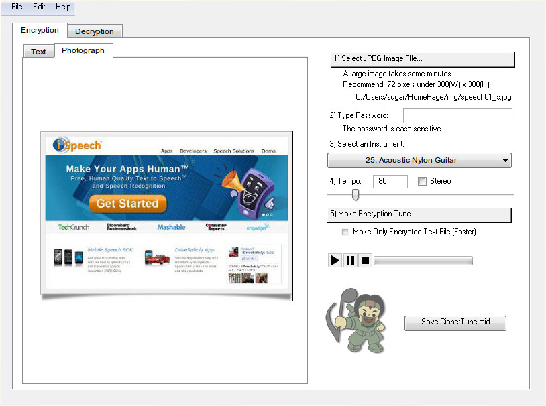Open the Edit menu
The image size is (546, 406).
[x=39, y=7]
